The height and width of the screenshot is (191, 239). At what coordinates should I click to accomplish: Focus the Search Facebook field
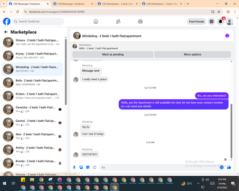click(38, 21)
